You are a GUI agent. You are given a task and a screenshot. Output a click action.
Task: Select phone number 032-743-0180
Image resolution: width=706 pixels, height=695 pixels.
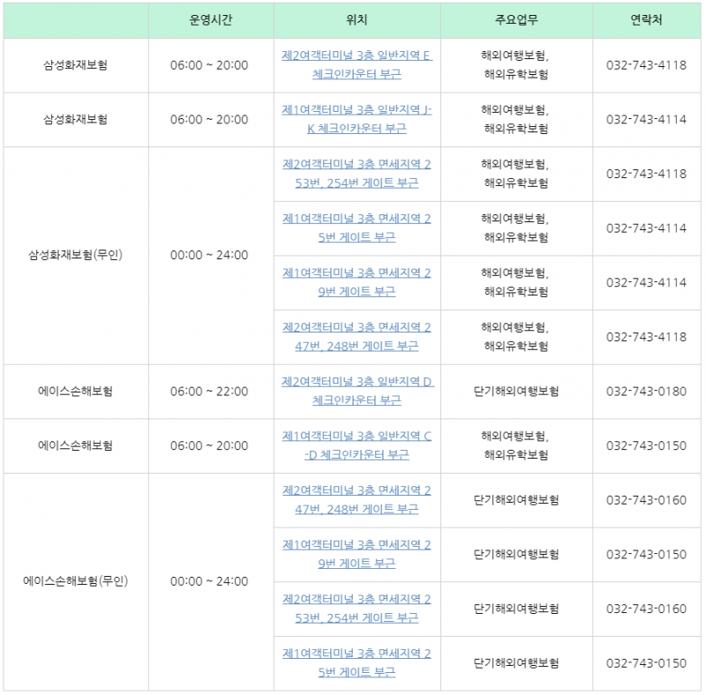tap(646, 392)
